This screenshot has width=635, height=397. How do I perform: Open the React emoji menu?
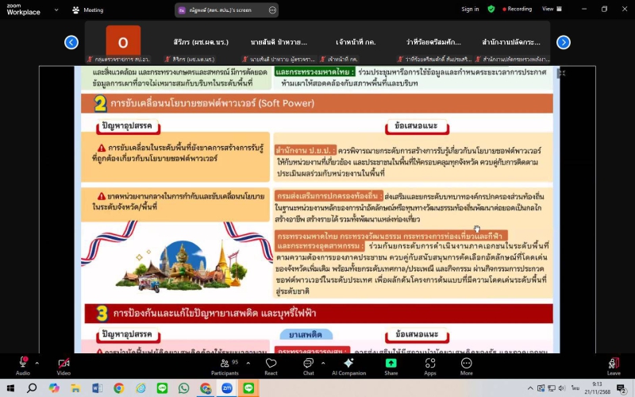click(x=271, y=364)
